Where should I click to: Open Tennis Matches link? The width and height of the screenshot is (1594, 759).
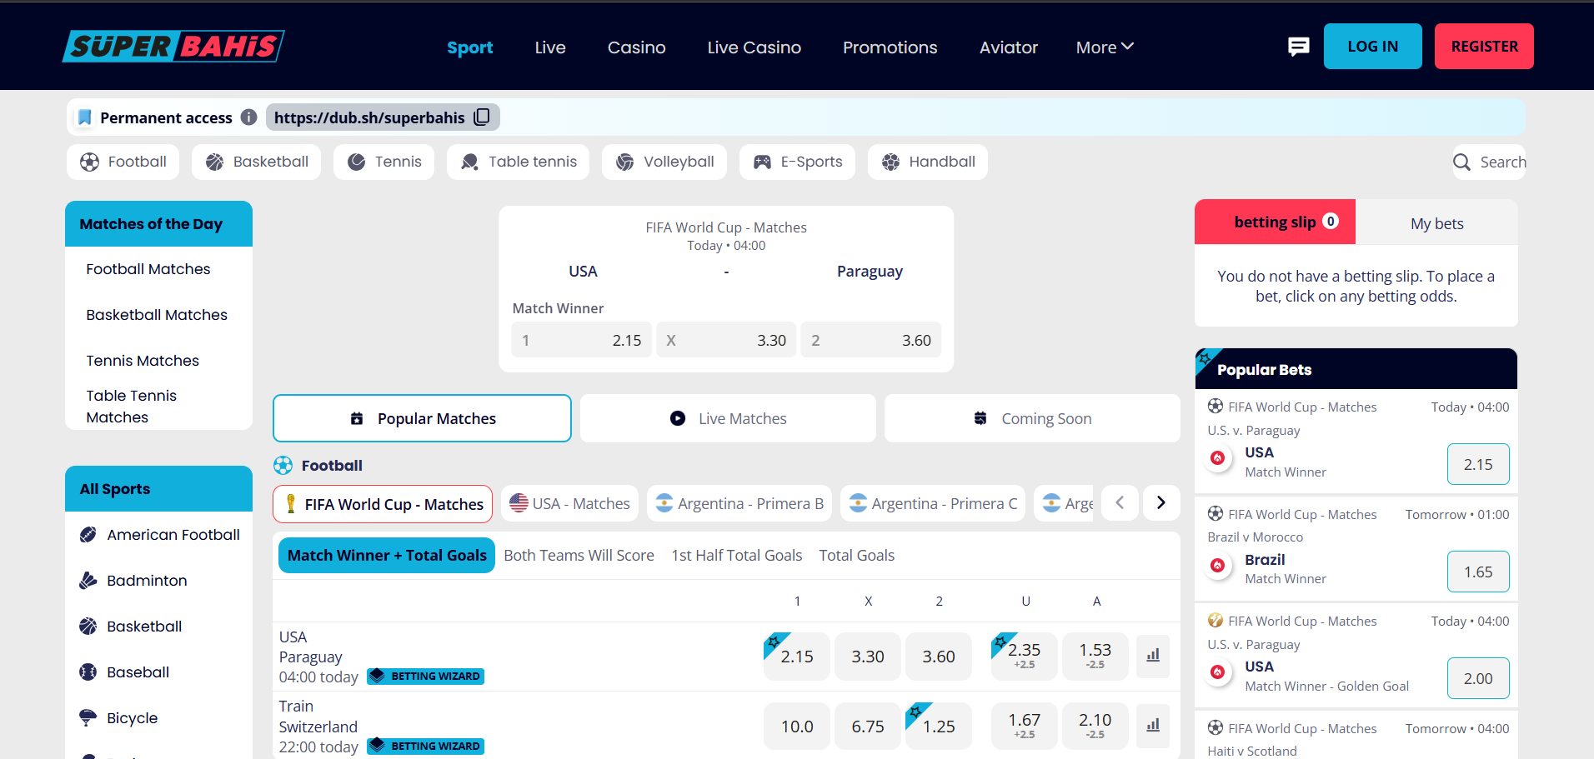pyautogui.click(x=143, y=361)
